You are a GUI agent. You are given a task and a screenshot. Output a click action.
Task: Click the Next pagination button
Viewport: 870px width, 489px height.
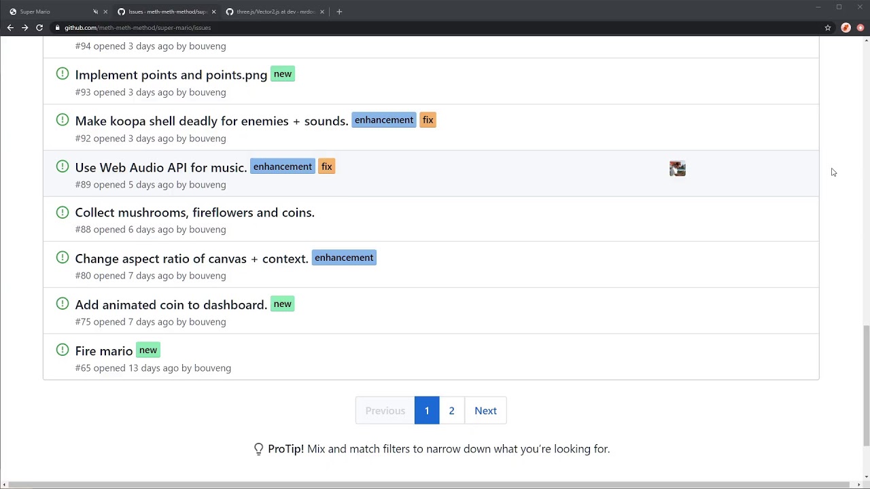pyautogui.click(x=485, y=410)
